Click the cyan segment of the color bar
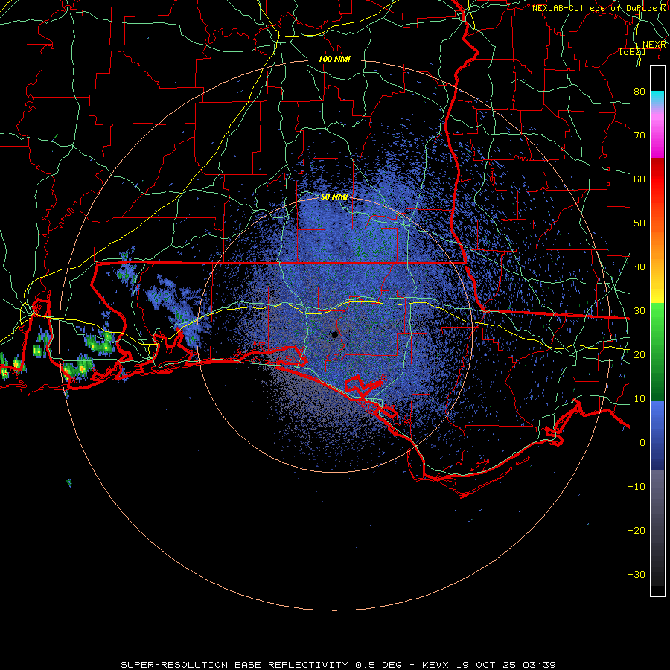The width and height of the screenshot is (670, 670). tap(657, 97)
